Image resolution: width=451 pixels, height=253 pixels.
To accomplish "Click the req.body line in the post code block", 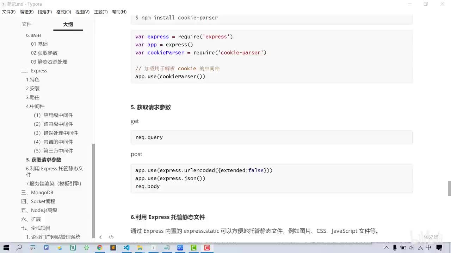I will (148, 186).
